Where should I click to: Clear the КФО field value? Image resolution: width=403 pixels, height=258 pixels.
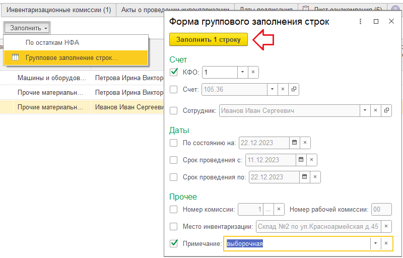253,72
